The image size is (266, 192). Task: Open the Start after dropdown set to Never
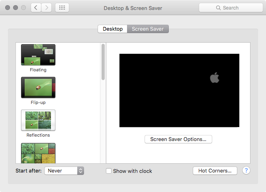click(64, 170)
